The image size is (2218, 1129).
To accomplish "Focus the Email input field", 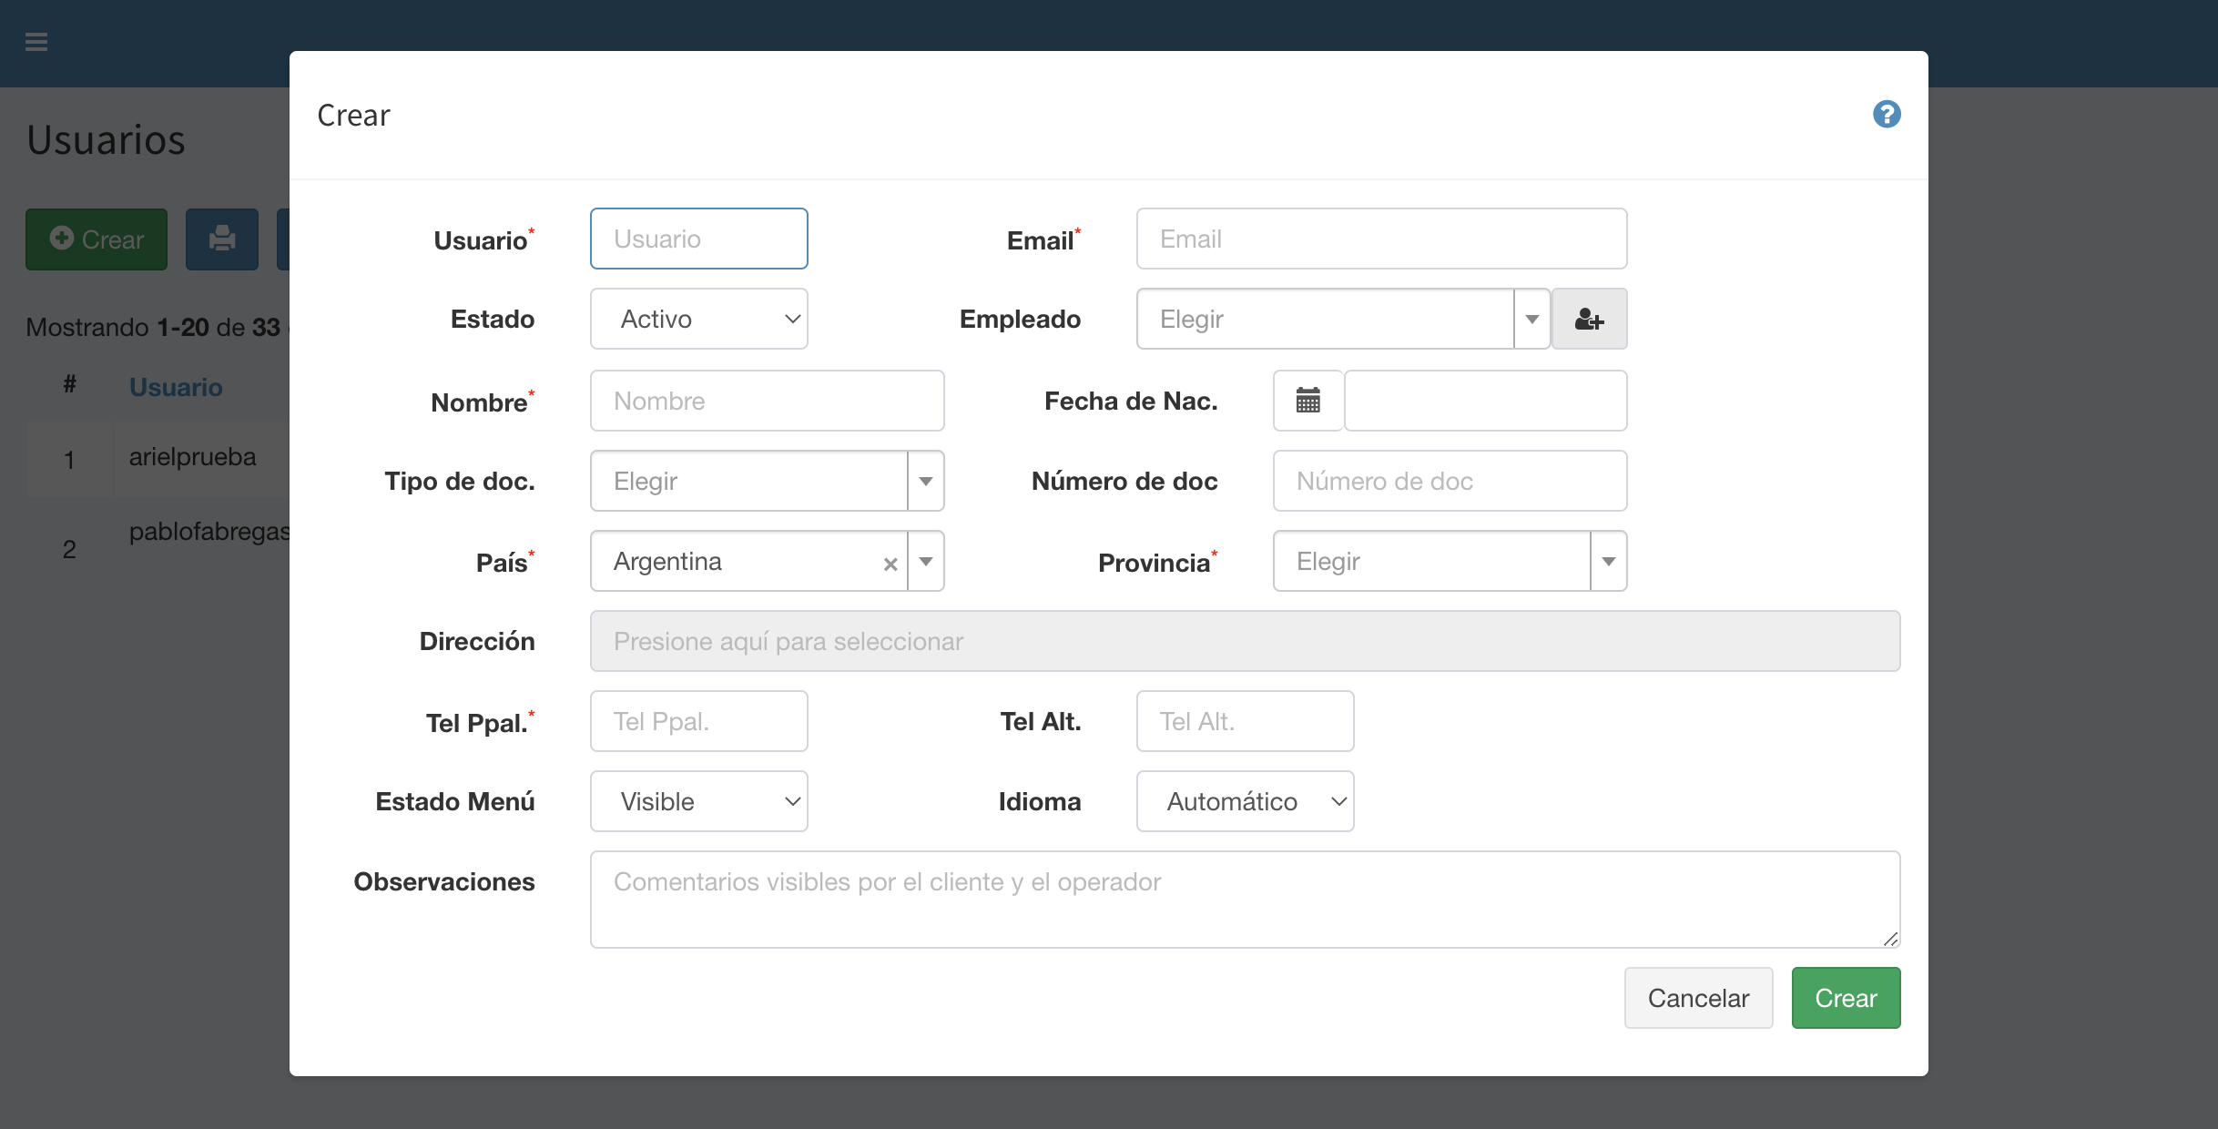I will 1381,239.
